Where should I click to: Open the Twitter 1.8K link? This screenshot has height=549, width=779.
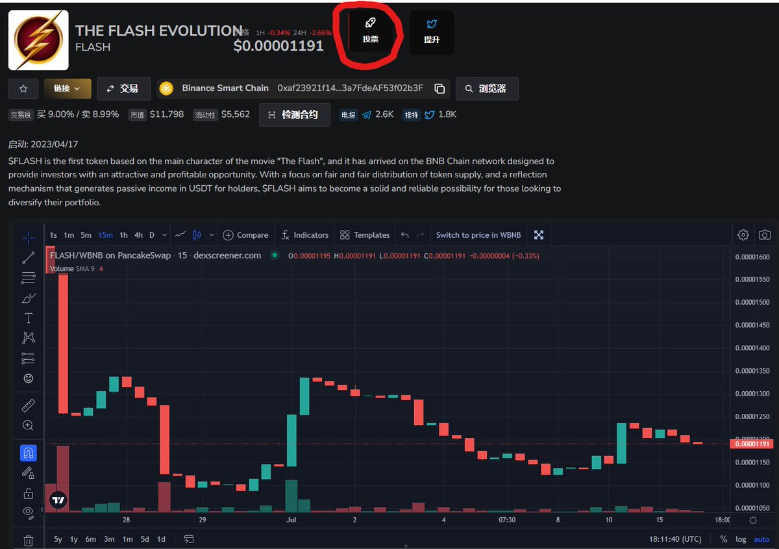pyautogui.click(x=440, y=114)
